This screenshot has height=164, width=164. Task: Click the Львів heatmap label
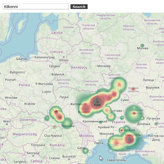pyautogui.click(x=56, y=111)
